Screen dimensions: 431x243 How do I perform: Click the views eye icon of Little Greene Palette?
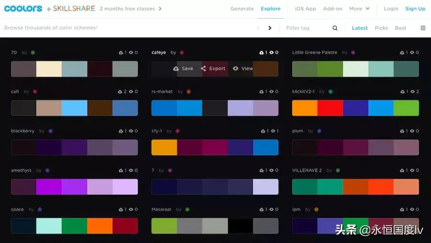click(x=412, y=53)
